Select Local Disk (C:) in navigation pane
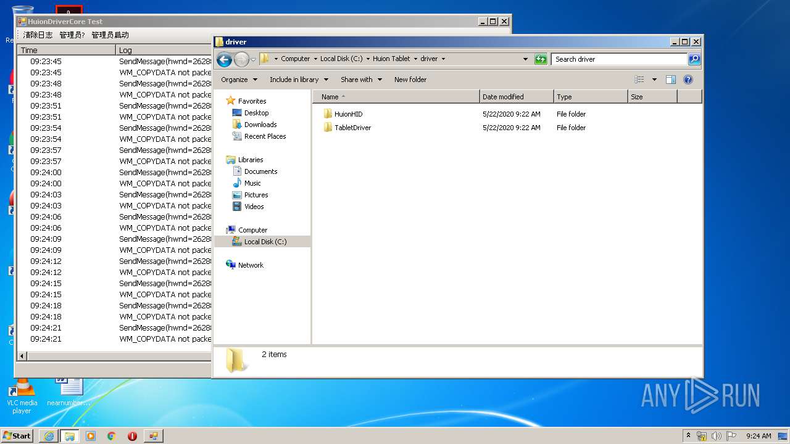 click(x=265, y=242)
